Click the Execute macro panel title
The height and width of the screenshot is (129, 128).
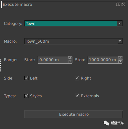17,5
